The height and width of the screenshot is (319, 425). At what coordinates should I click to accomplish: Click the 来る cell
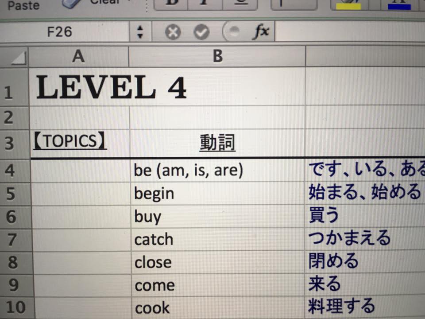pos(365,285)
